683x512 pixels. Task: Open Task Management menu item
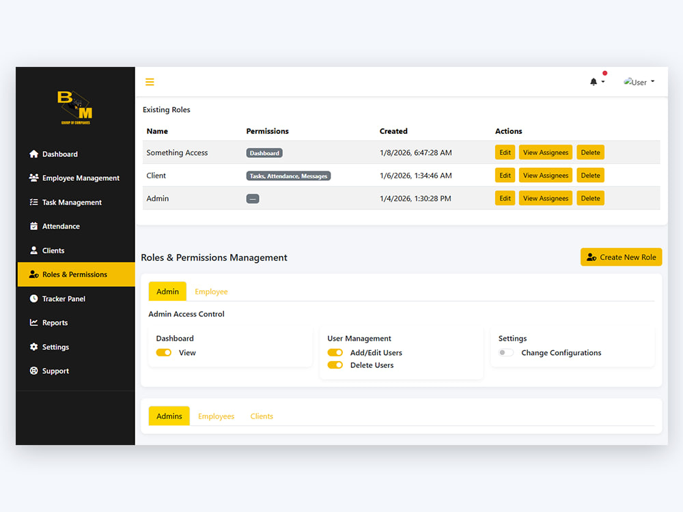(x=76, y=202)
